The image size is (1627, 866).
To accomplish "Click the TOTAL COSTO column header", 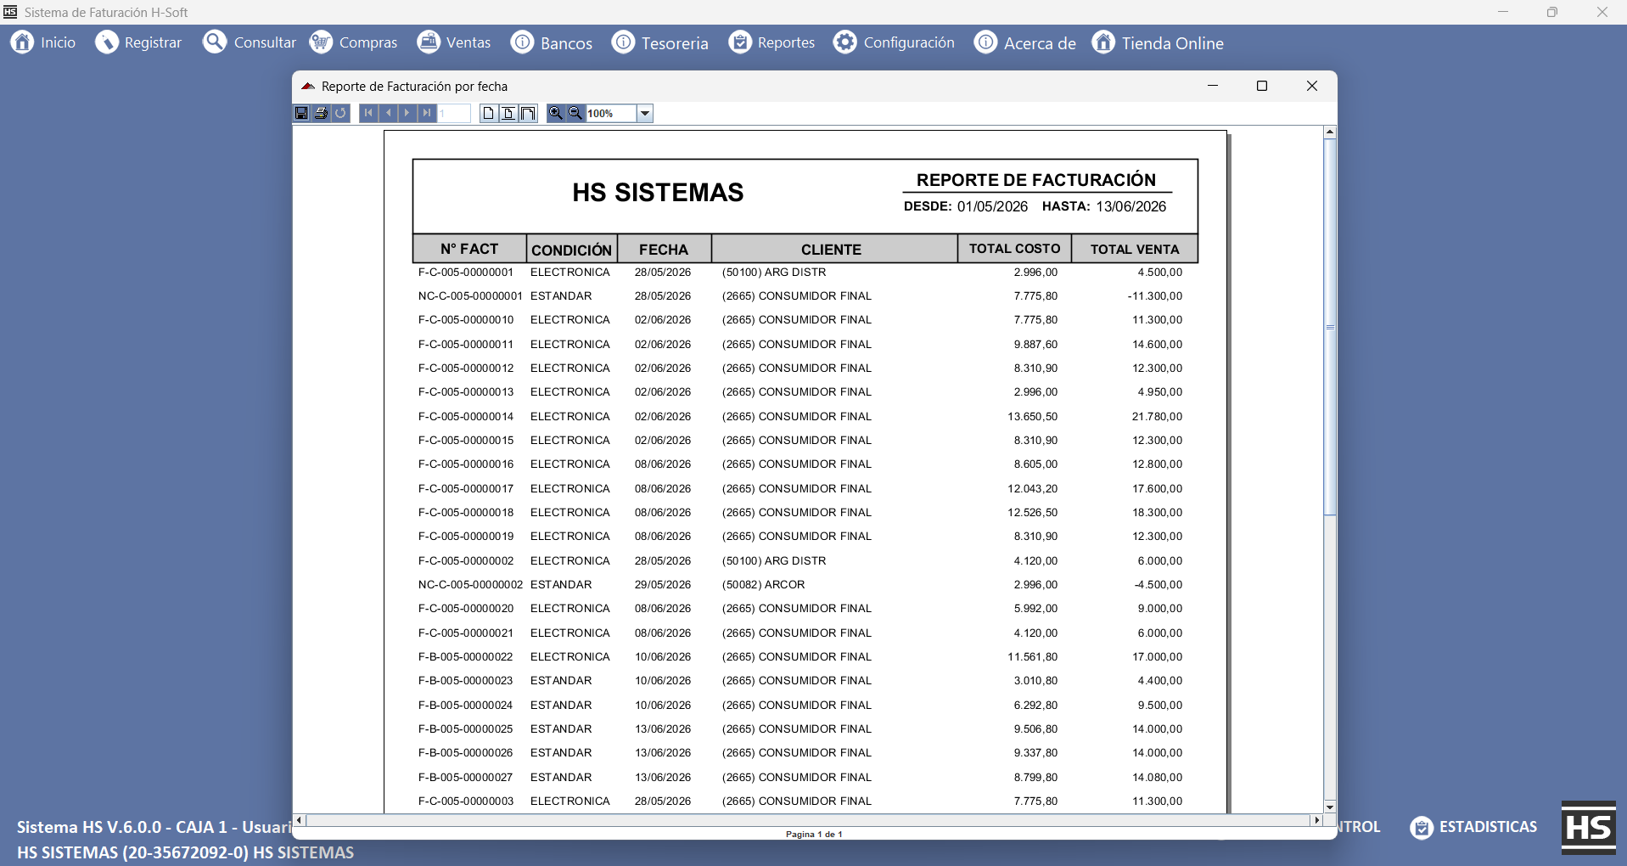I will pos(1014,249).
